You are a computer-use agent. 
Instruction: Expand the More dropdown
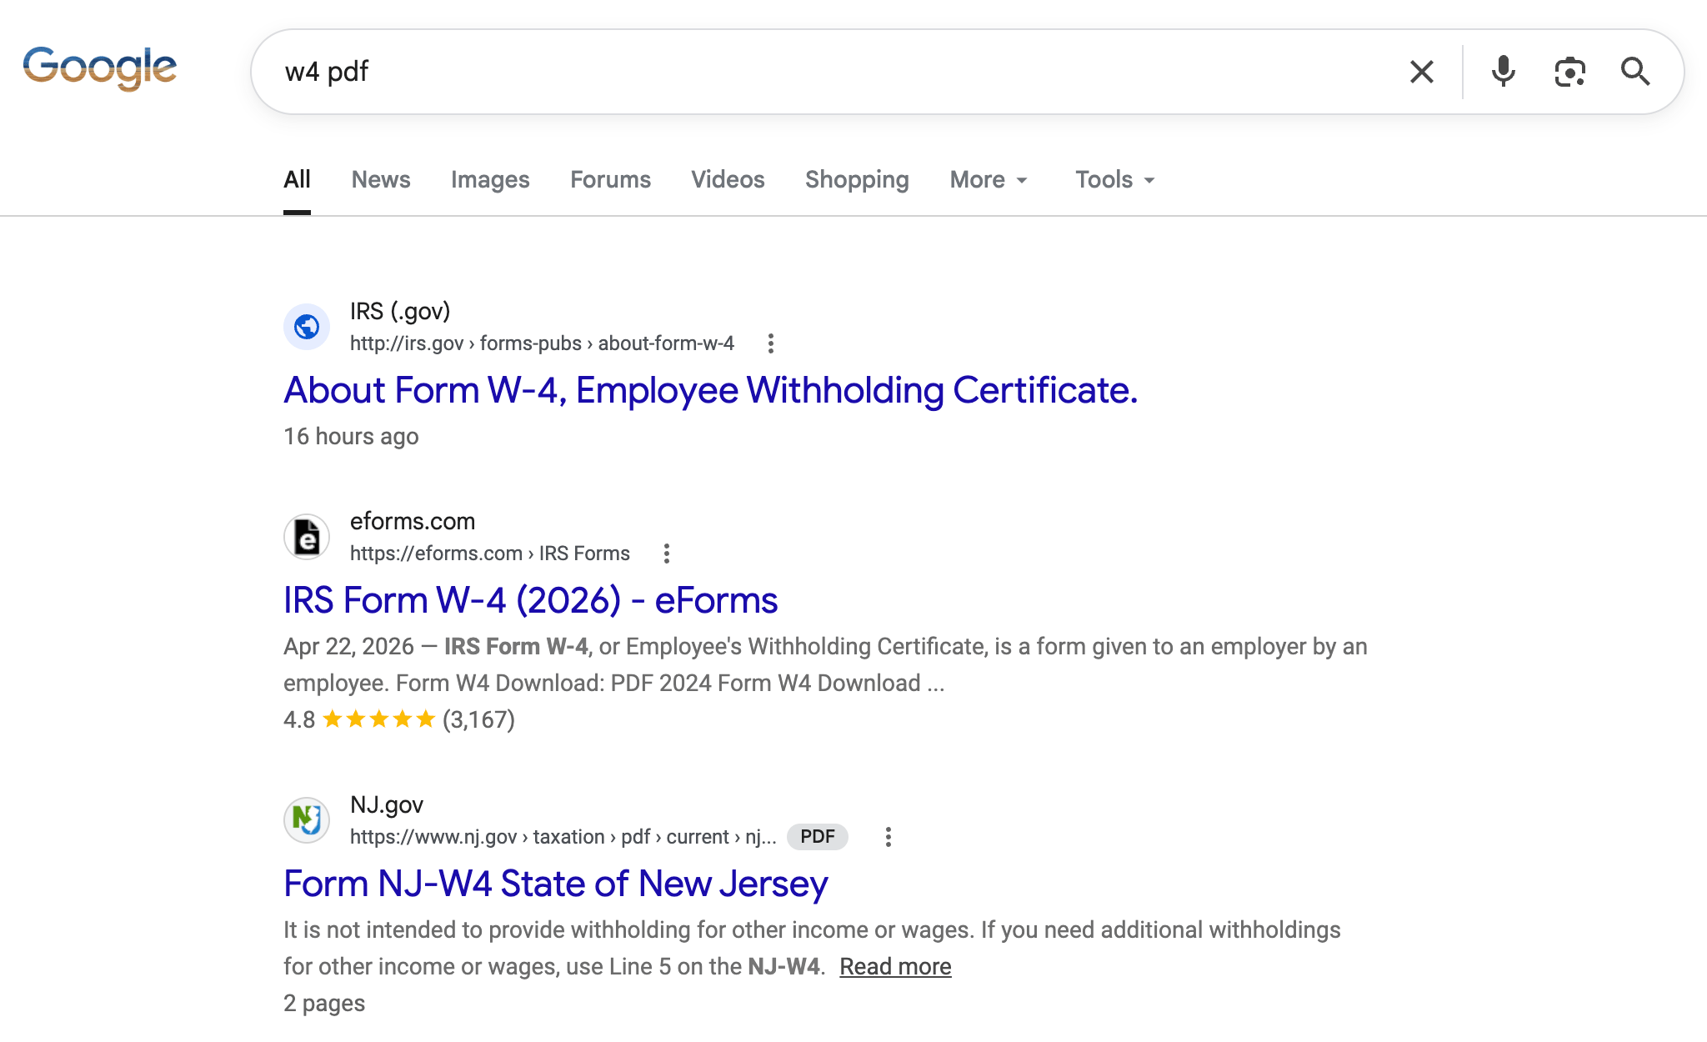click(x=989, y=180)
